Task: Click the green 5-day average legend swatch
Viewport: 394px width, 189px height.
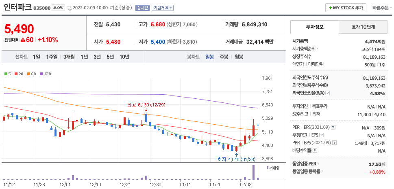Action: point(6,74)
